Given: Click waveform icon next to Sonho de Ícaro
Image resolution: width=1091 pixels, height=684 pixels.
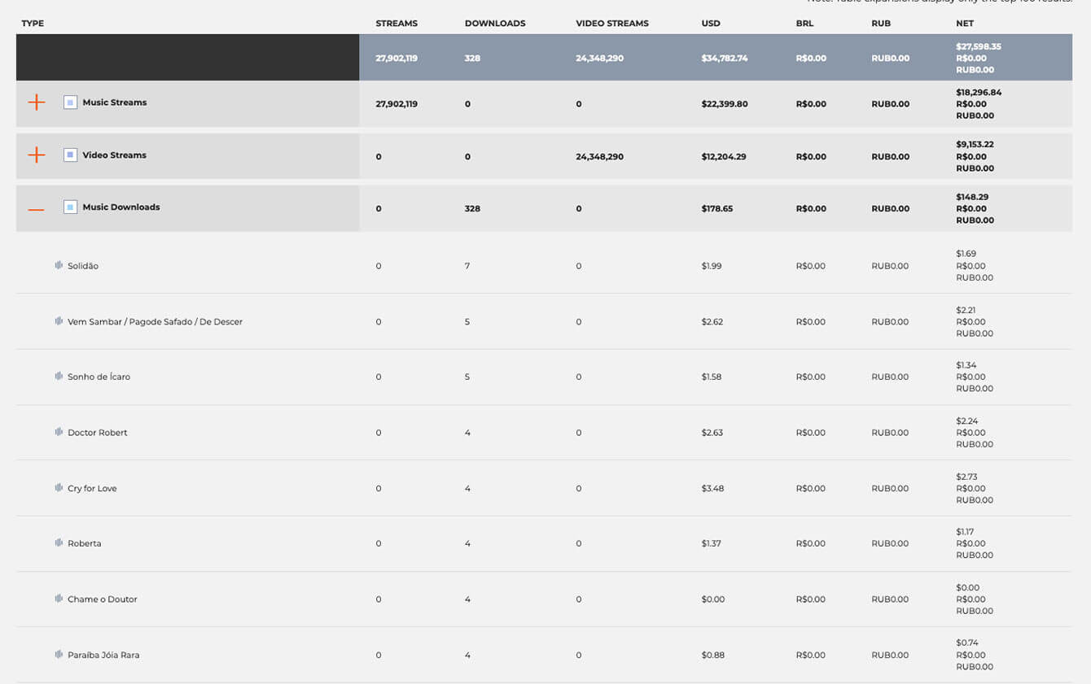Looking at the screenshot, I should (59, 377).
